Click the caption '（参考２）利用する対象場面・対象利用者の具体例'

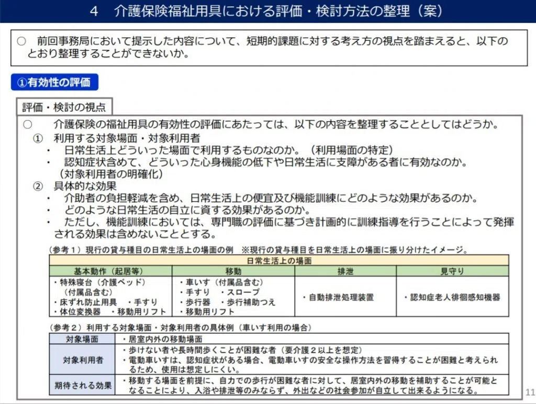[x=142, y=327]
